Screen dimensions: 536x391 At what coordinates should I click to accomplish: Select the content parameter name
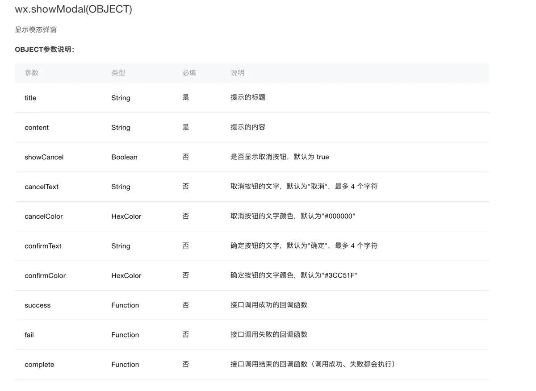37,127
